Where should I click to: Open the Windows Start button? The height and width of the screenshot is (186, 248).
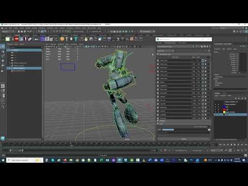click(3, 160)
